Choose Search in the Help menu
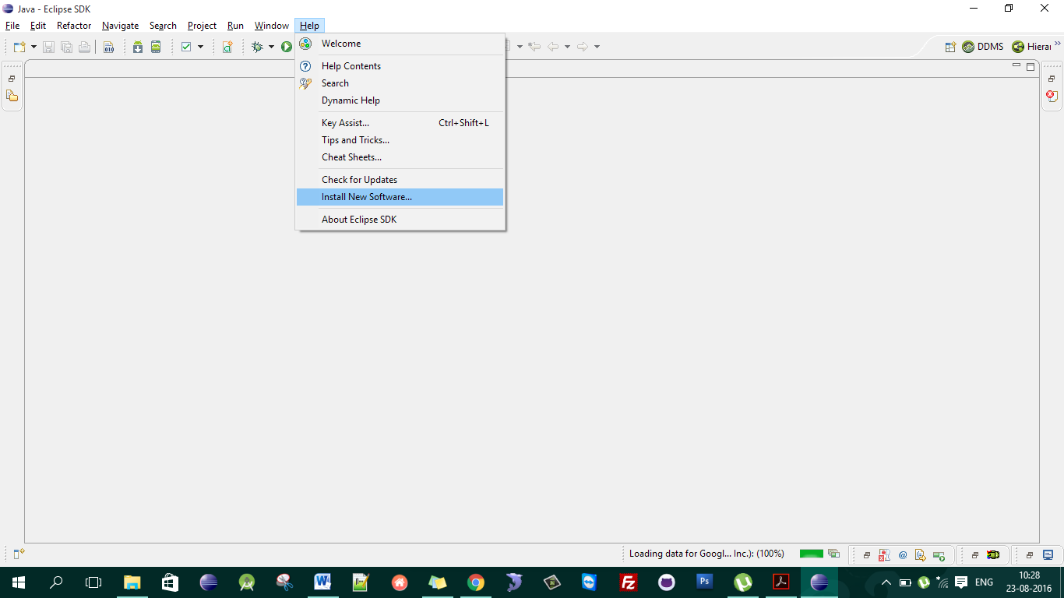This screenshot has width=1064, height=598. coord(400,83)
